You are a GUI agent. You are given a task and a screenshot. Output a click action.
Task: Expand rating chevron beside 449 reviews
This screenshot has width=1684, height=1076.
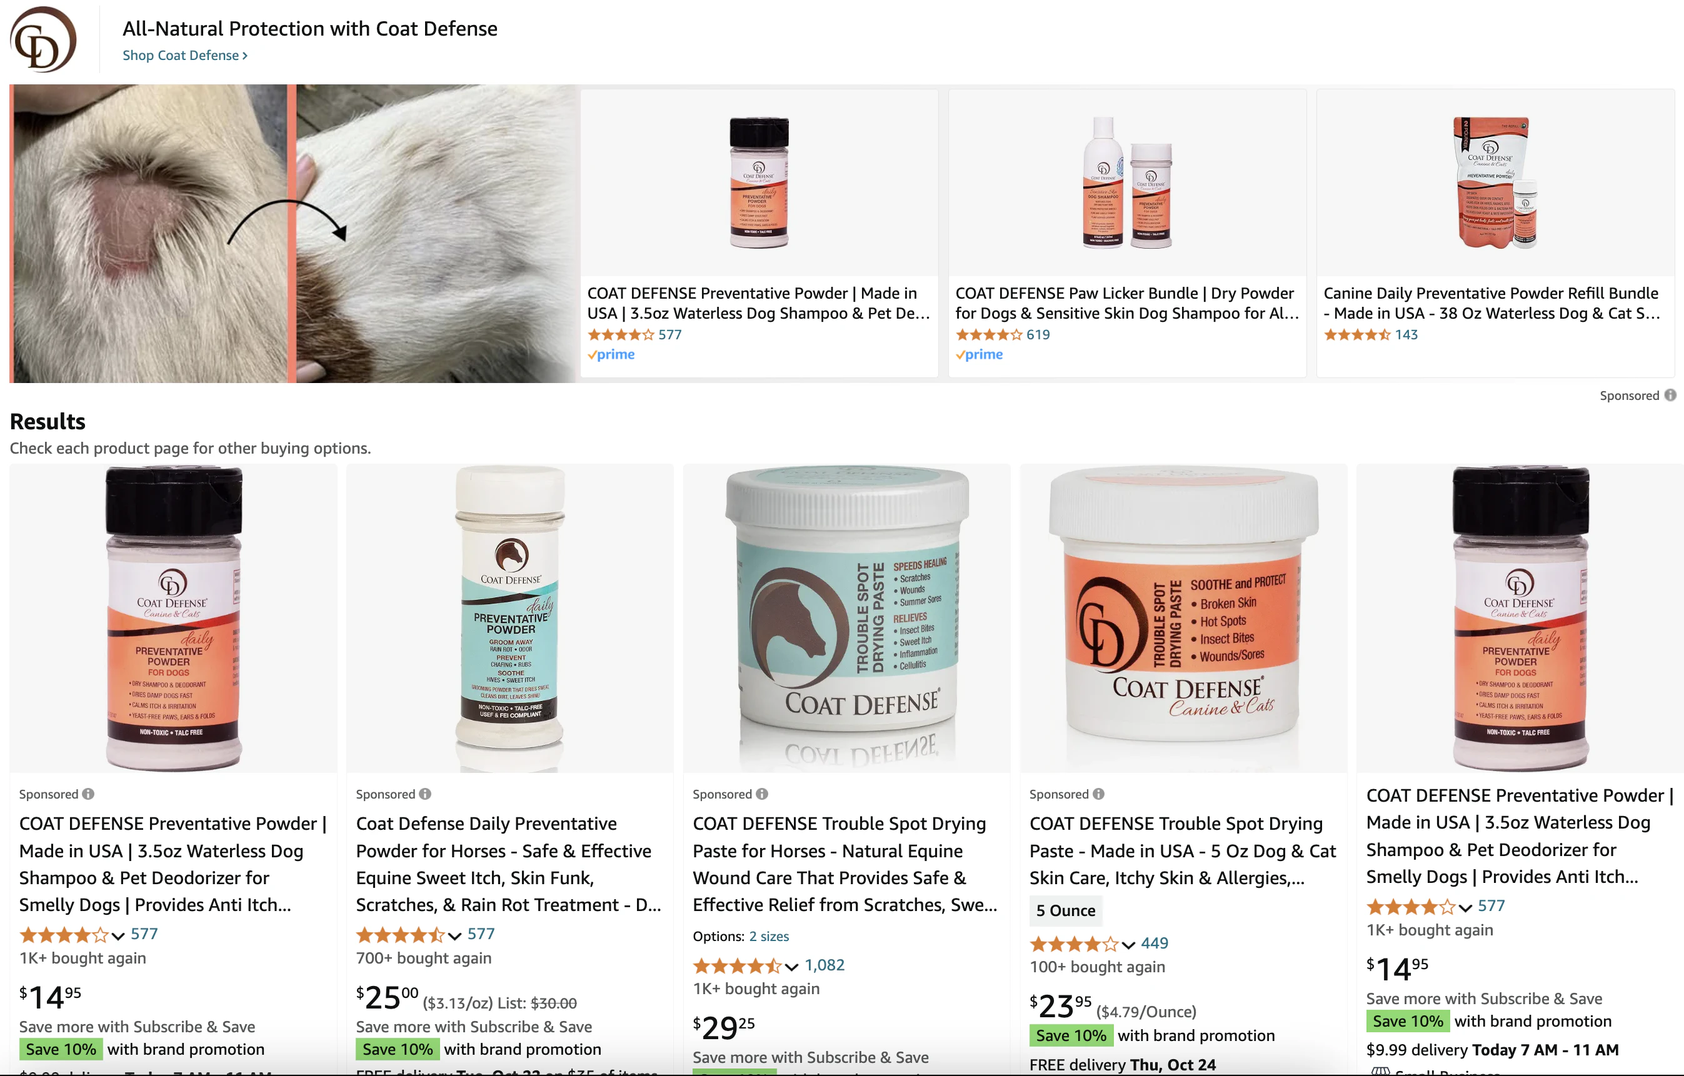(x=1129, y=945)
